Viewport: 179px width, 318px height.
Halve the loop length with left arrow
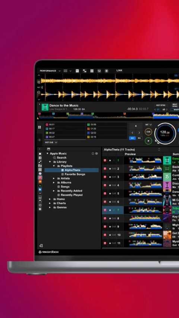[132, 133]
